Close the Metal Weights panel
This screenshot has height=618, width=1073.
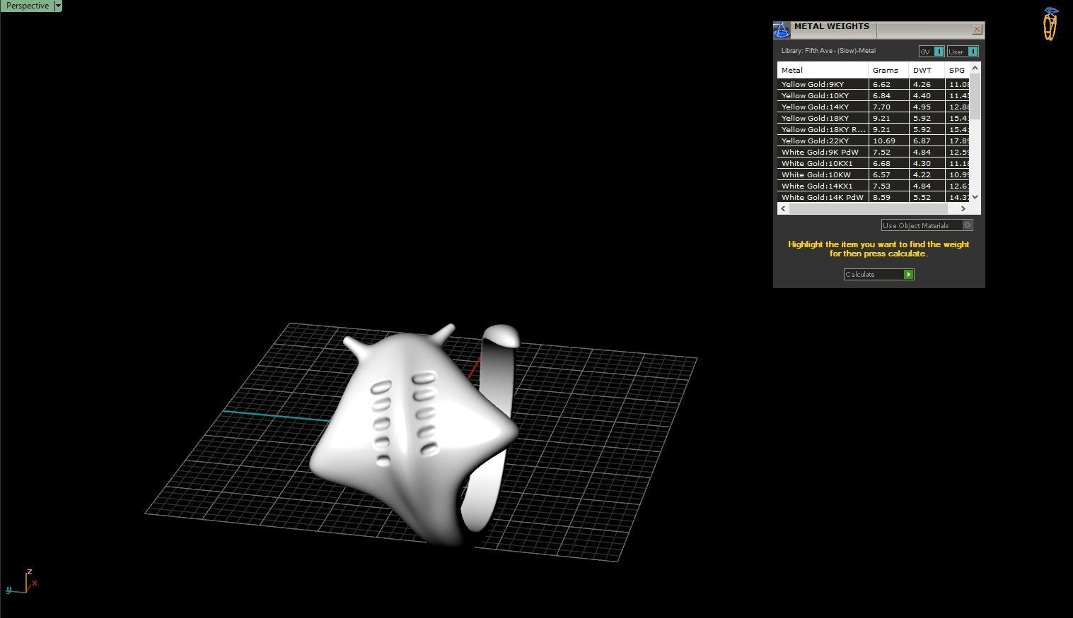point(978,29)
